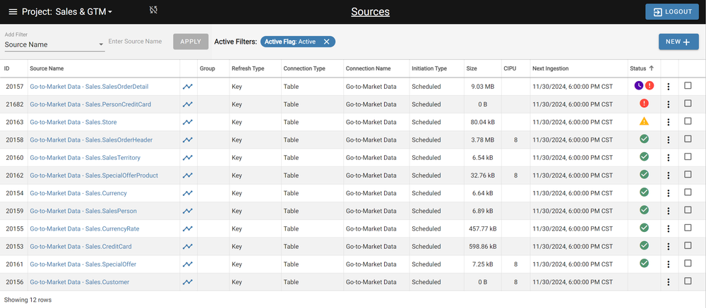Screen dimensions: 706x308
Task: Open three-dot menu for Sales.SalesOrderHeader
Action: click(x=669, y=140)
